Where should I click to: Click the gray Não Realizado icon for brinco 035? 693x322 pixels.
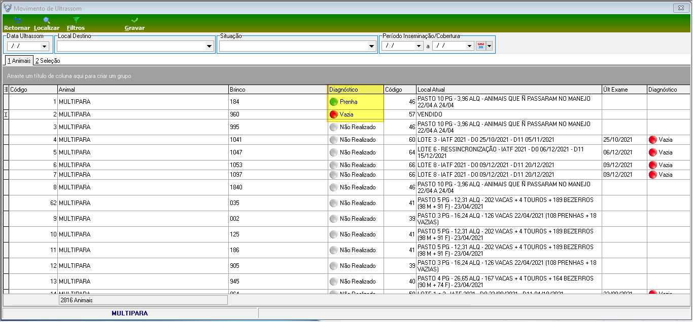[x=334, y=203]
